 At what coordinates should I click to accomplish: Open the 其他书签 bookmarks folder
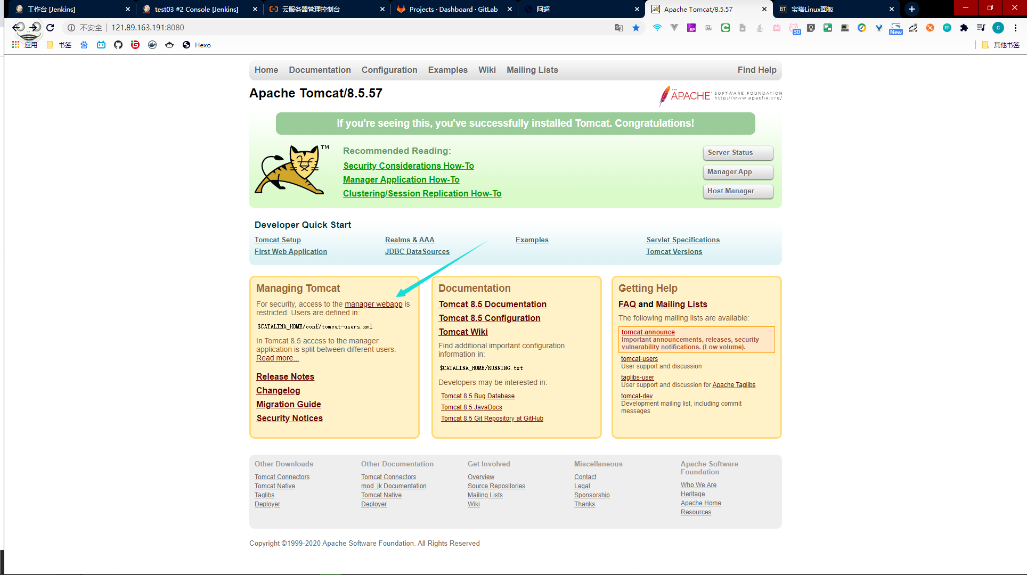[1001, 45]
